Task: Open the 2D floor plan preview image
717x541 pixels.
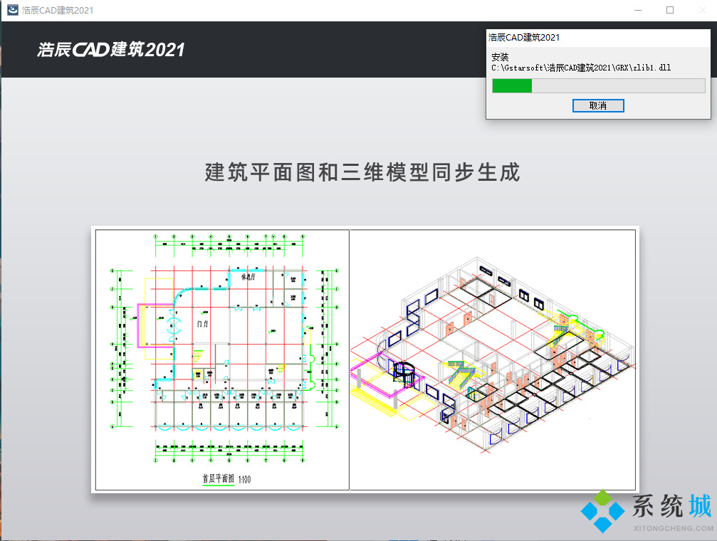Action: (x=222, y=359)
